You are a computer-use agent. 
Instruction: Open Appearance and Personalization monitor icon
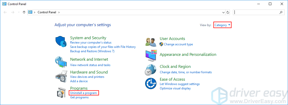click(x=151, y=55)
